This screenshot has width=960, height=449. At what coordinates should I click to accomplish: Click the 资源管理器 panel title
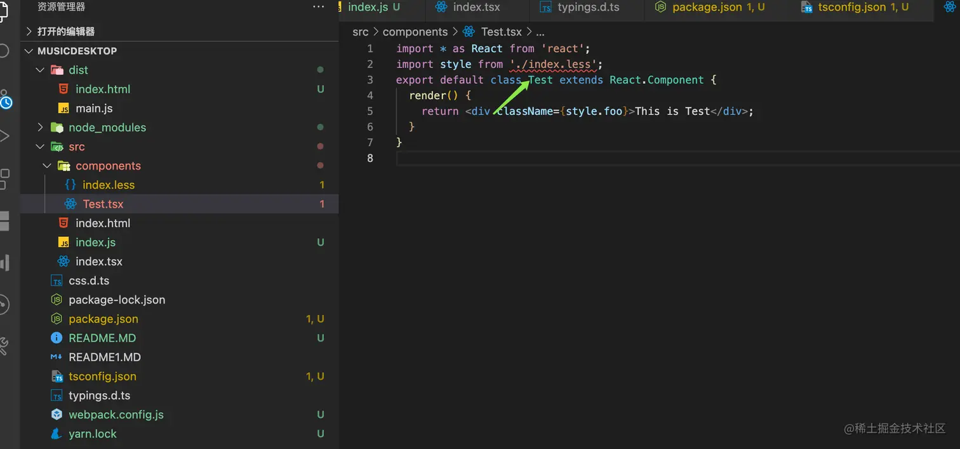(x=61, y=7)
